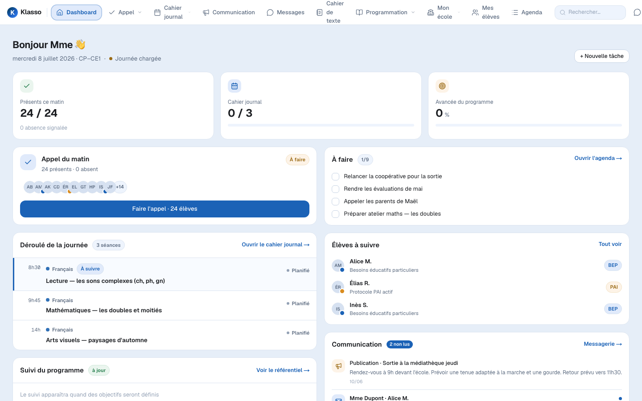Click Élias R.'s ÉR avatar in Élèves à suivre
Screen dimensions: 642x401
(338, 287)
